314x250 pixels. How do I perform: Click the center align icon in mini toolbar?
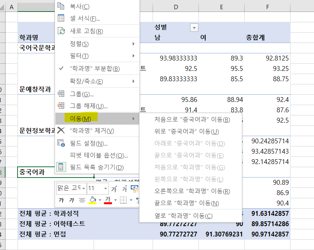click(82, 200)
